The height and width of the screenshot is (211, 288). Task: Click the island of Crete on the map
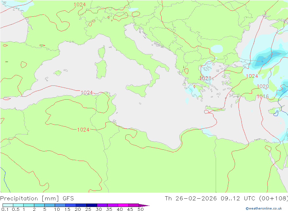coord(215,109)
